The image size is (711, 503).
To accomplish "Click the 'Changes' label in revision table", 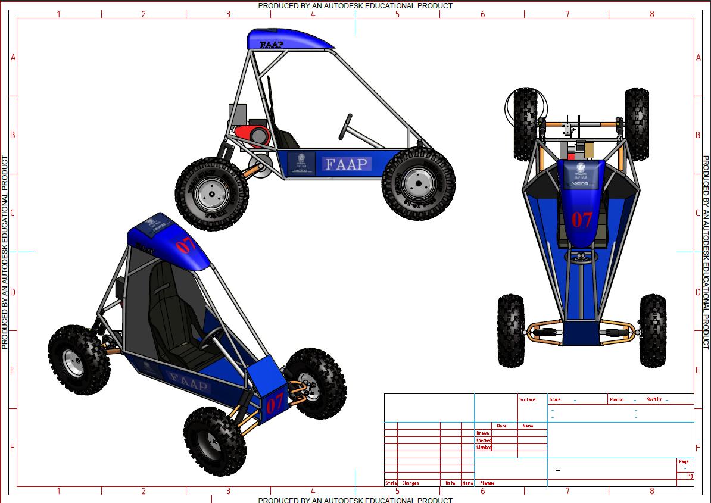I will (x=410, y=483).
